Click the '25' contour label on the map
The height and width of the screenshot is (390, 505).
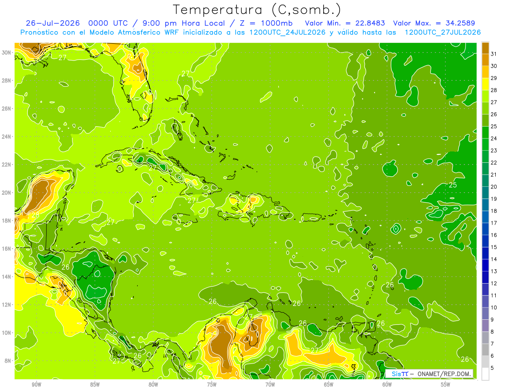click(453, 185)
